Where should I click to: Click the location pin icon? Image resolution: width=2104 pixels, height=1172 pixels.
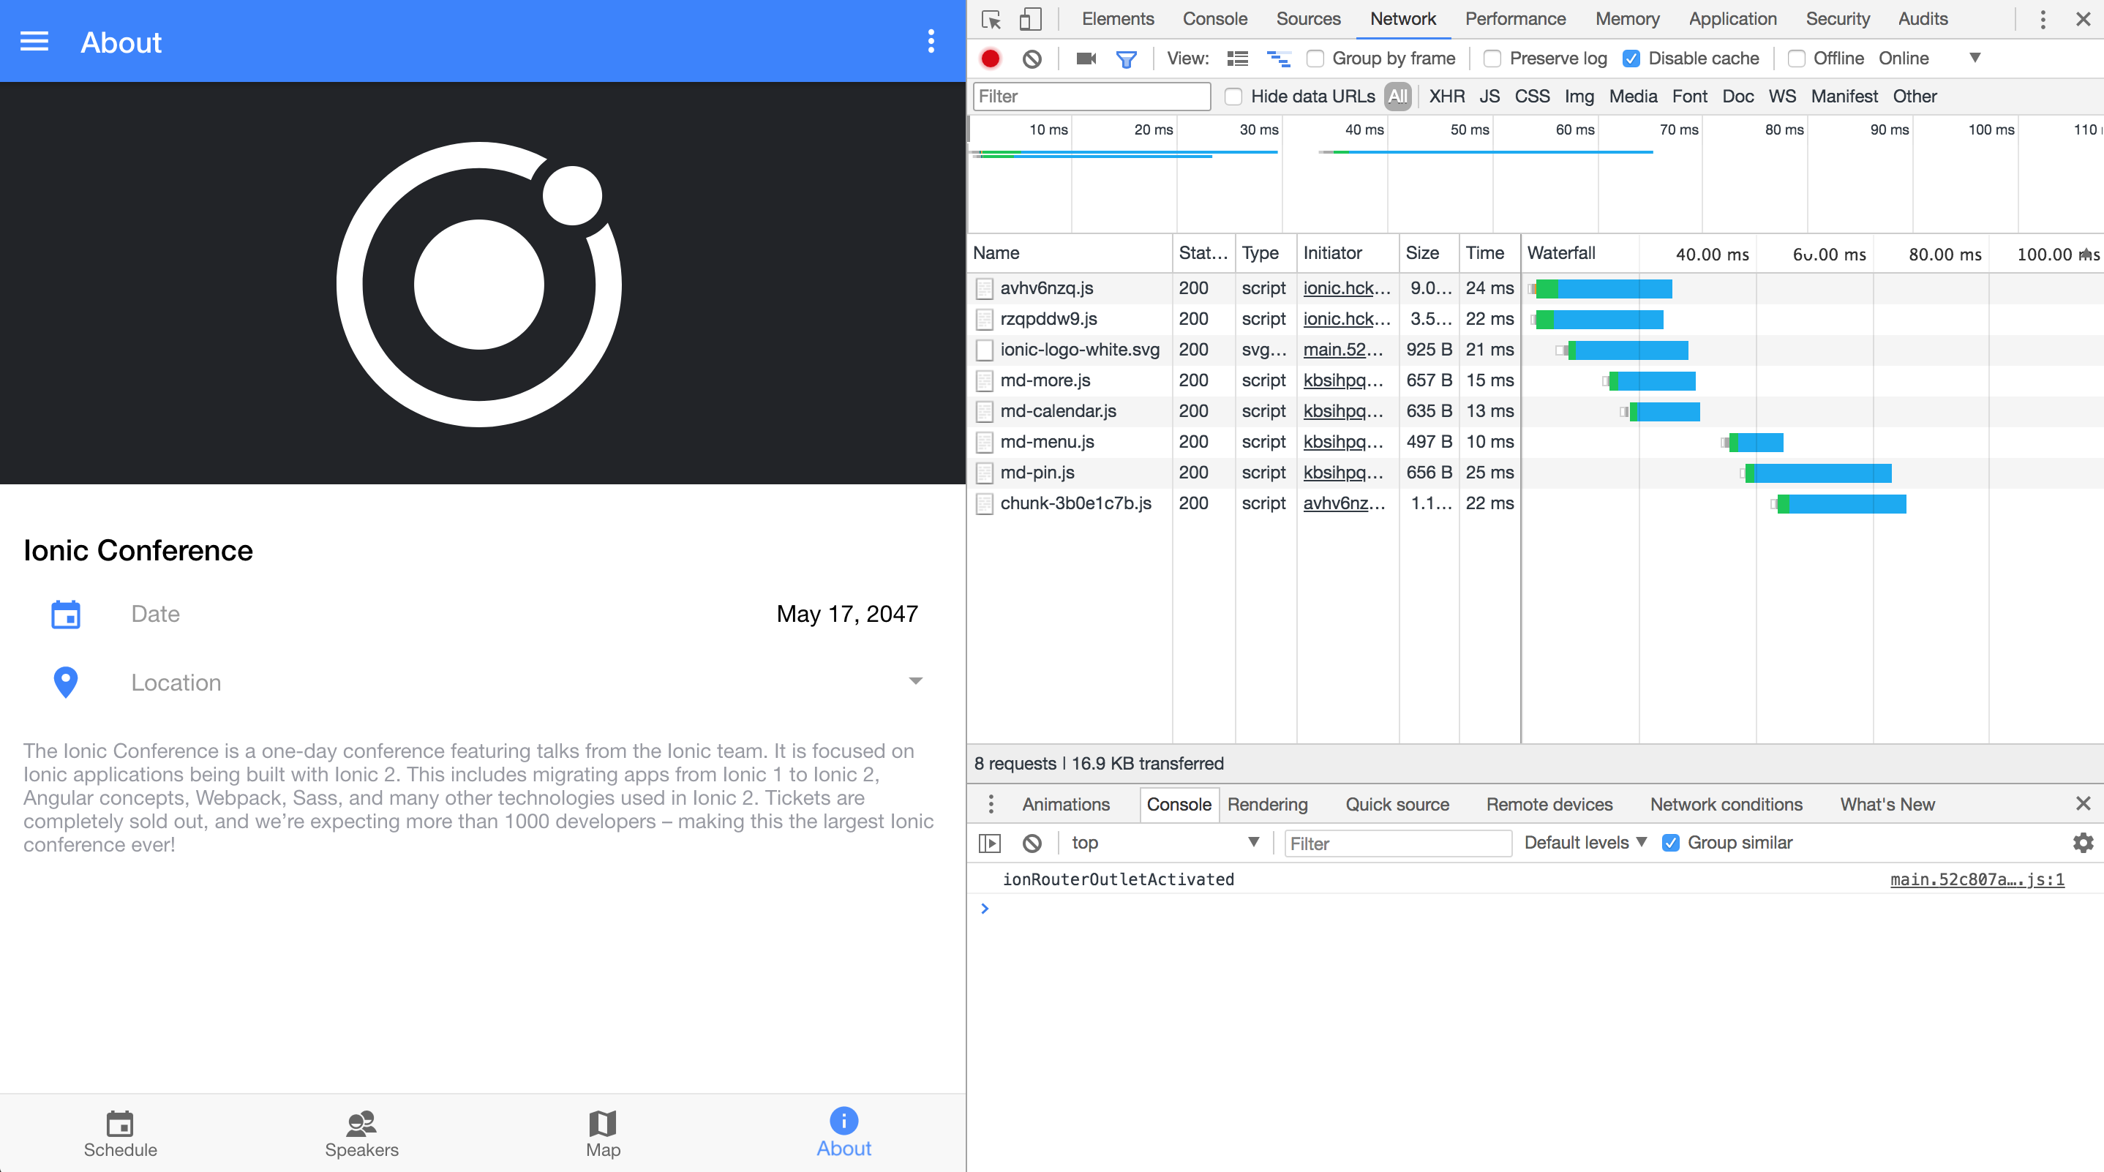pos(65,682)
